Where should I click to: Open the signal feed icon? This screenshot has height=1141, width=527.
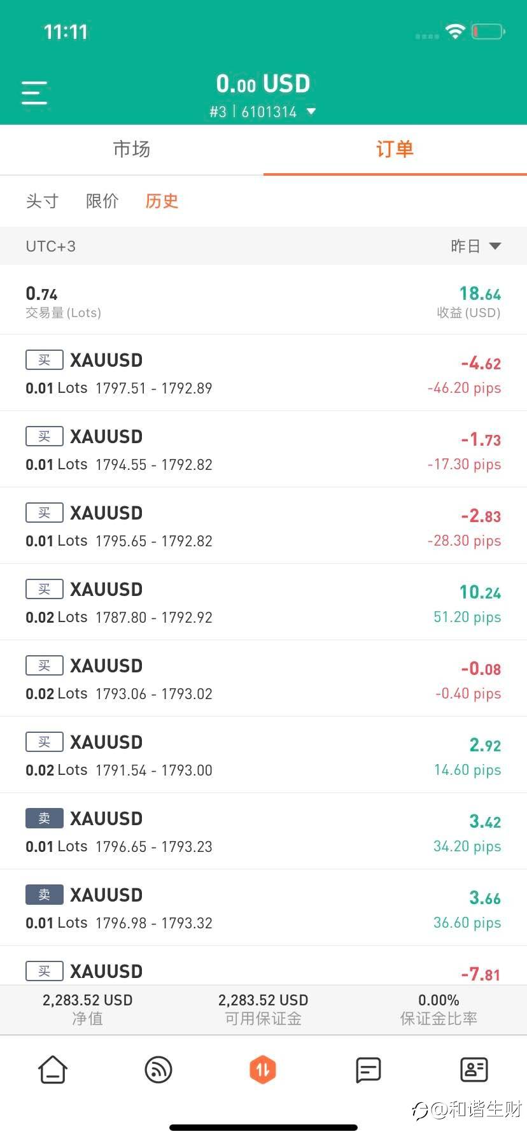click(158, 1070)
